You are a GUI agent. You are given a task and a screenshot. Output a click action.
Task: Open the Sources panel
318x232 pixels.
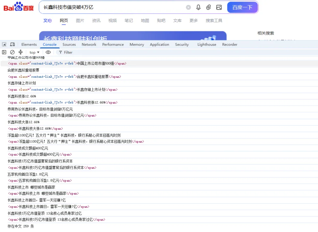click(x=69, y=44)
